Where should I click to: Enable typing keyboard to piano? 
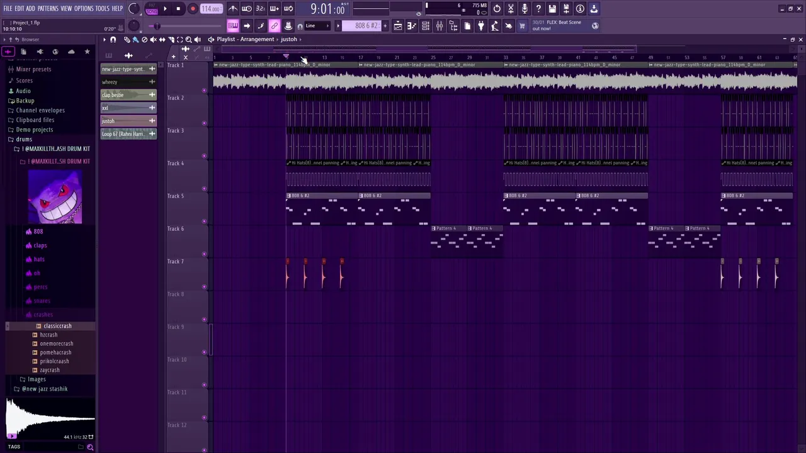click(x=233, y=26)
